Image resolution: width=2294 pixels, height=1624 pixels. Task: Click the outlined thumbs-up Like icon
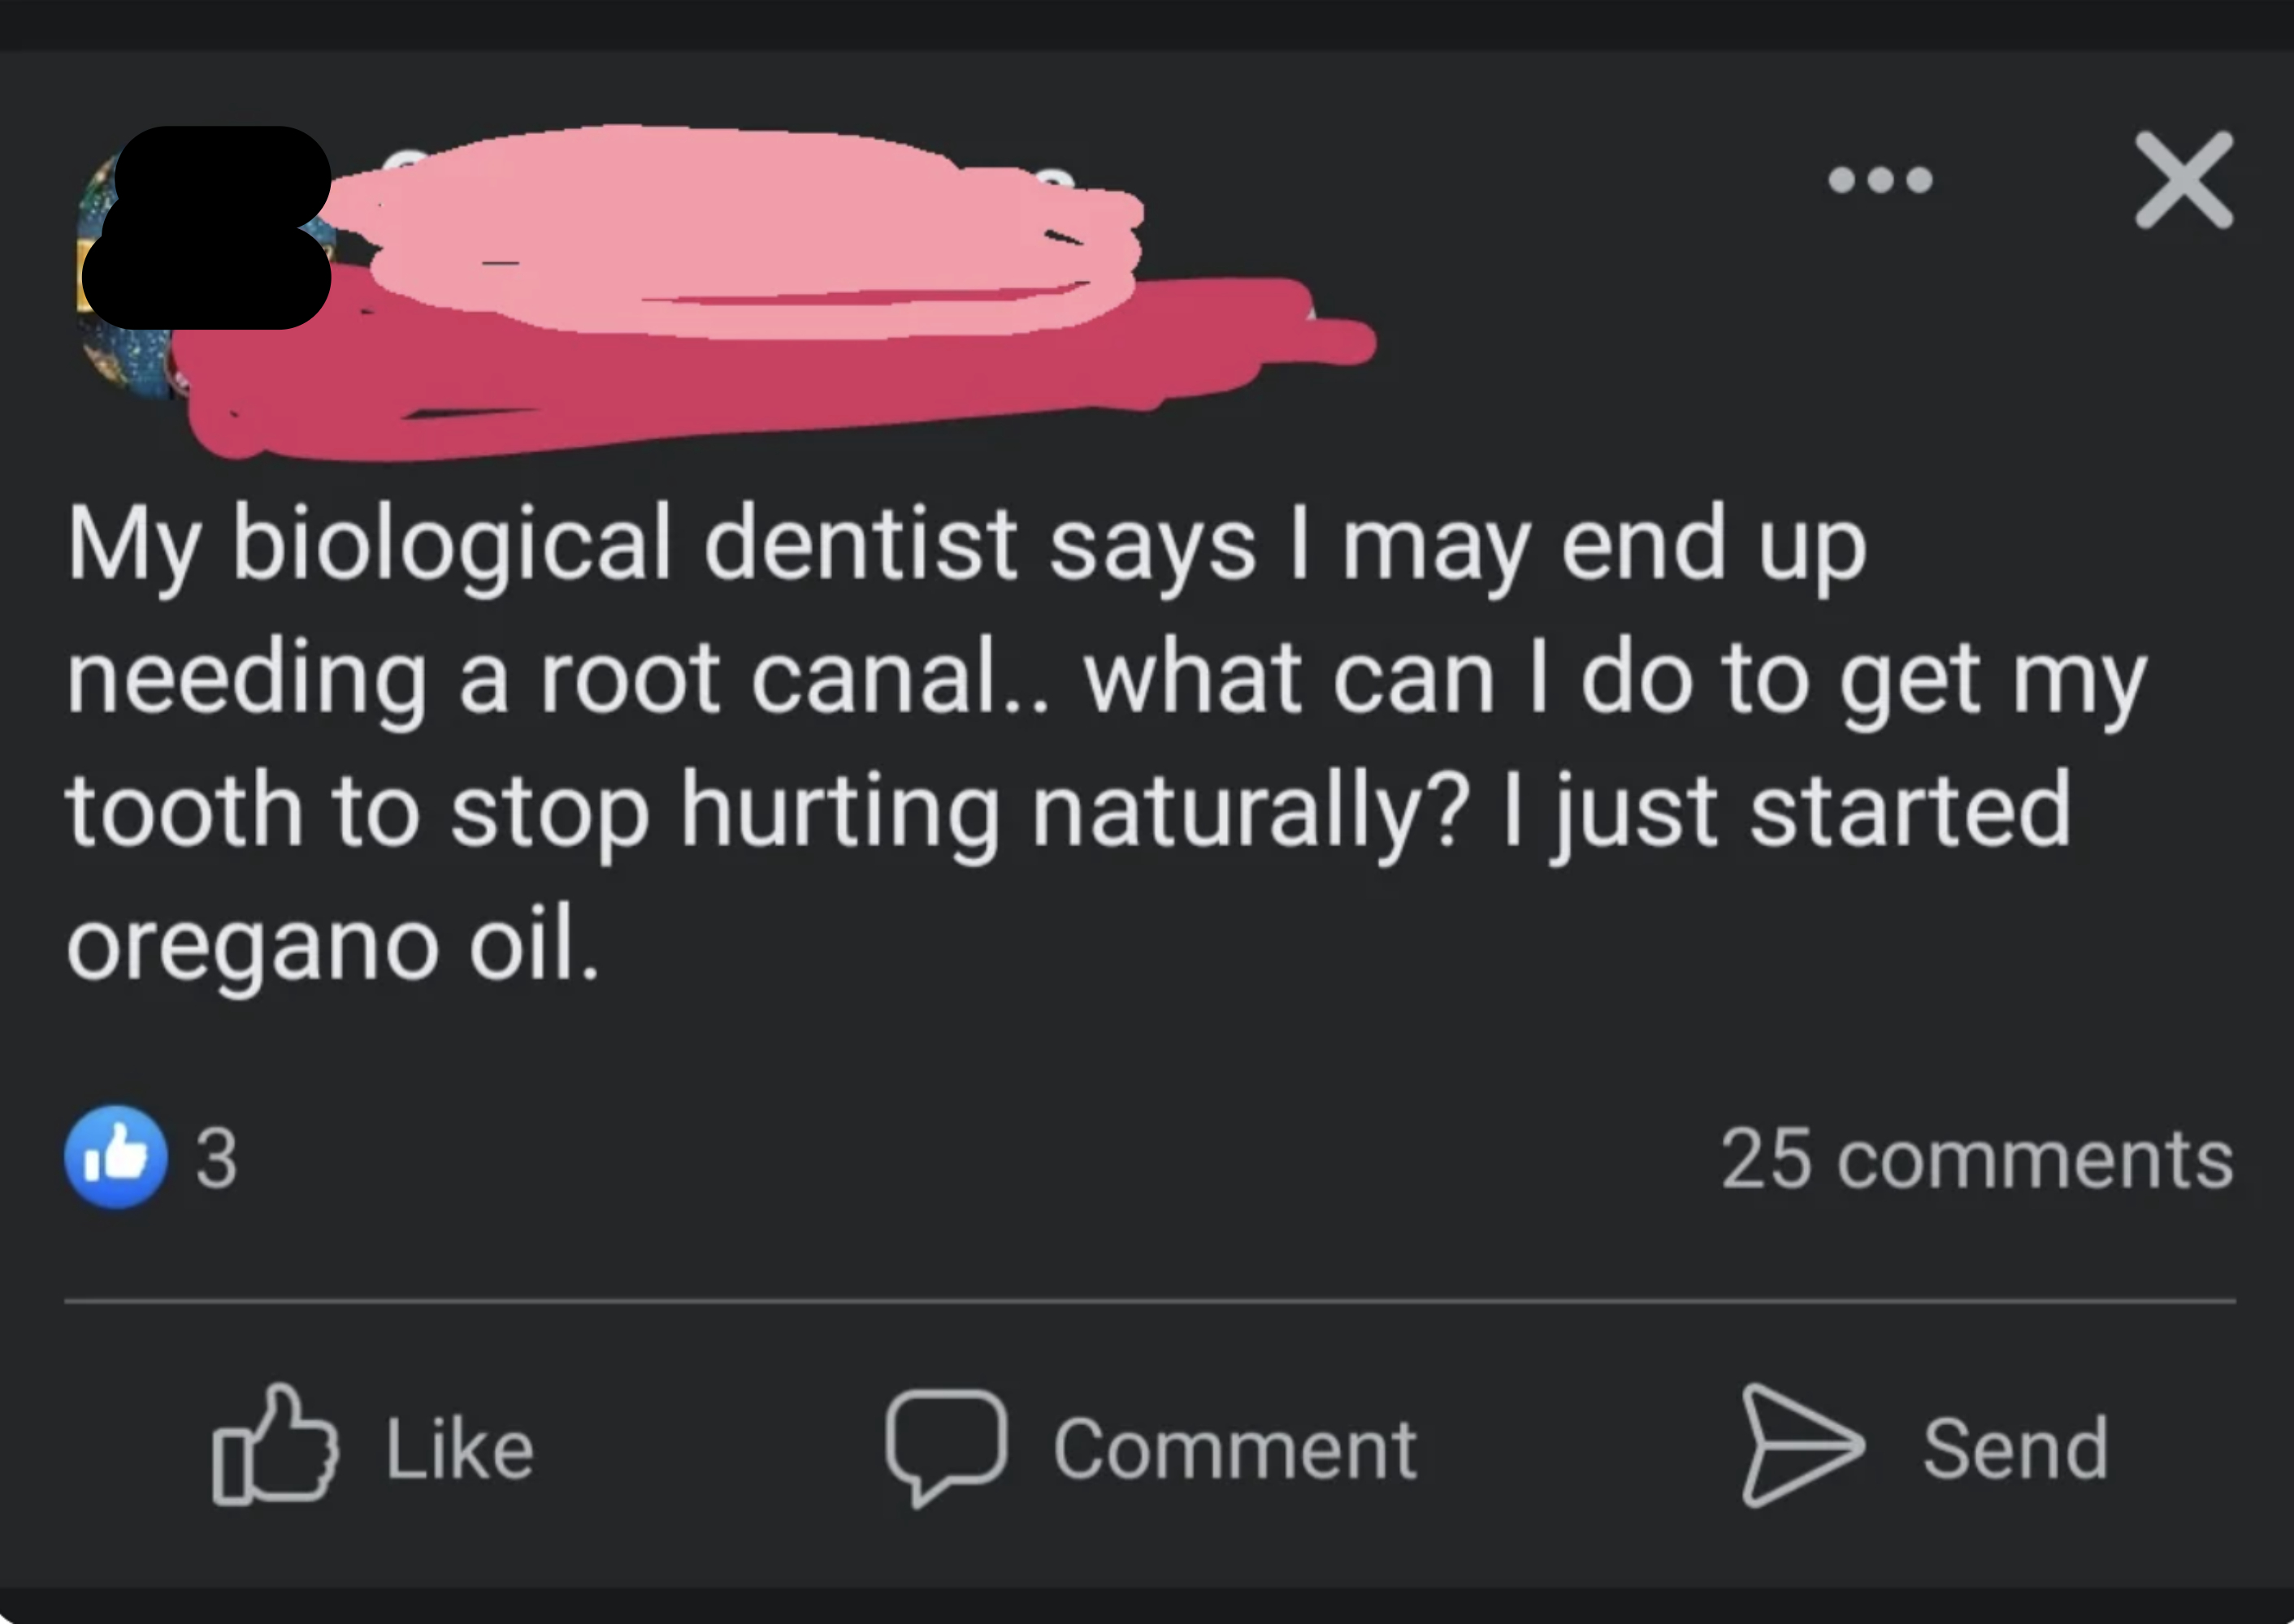point(274,1445)
